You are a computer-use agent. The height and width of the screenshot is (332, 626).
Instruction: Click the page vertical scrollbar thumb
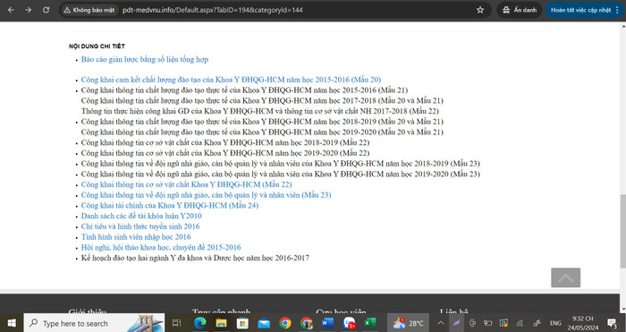(x=622, y=231)
